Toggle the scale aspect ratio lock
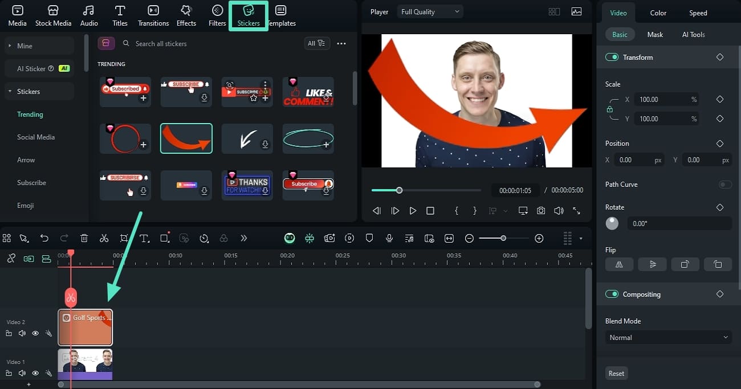Image resolution: width=741 pixels, height=389 pixels. 609,109
